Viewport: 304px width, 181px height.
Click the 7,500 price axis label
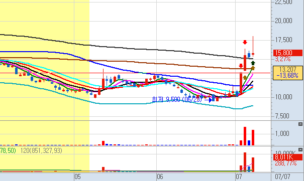coord(282,116)
